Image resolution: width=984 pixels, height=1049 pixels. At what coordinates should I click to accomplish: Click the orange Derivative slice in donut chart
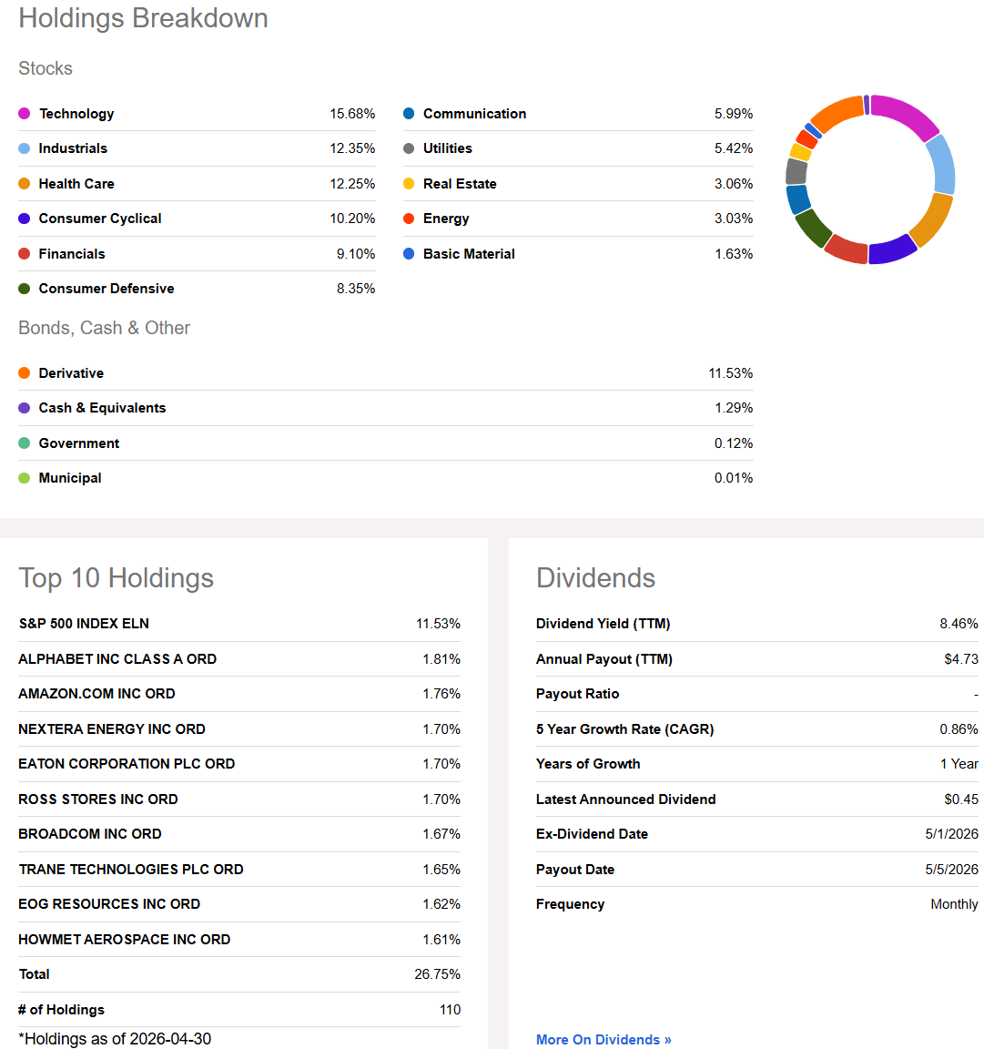838,112
